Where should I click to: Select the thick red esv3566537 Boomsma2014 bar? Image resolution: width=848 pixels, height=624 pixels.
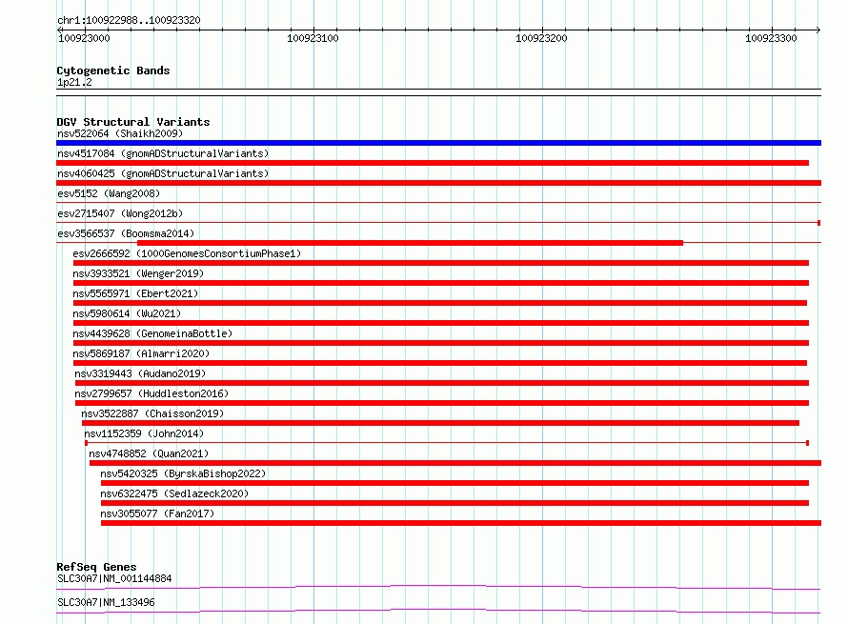pos(410,243)
